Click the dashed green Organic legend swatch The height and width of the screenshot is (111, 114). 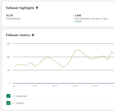[13, 103]
